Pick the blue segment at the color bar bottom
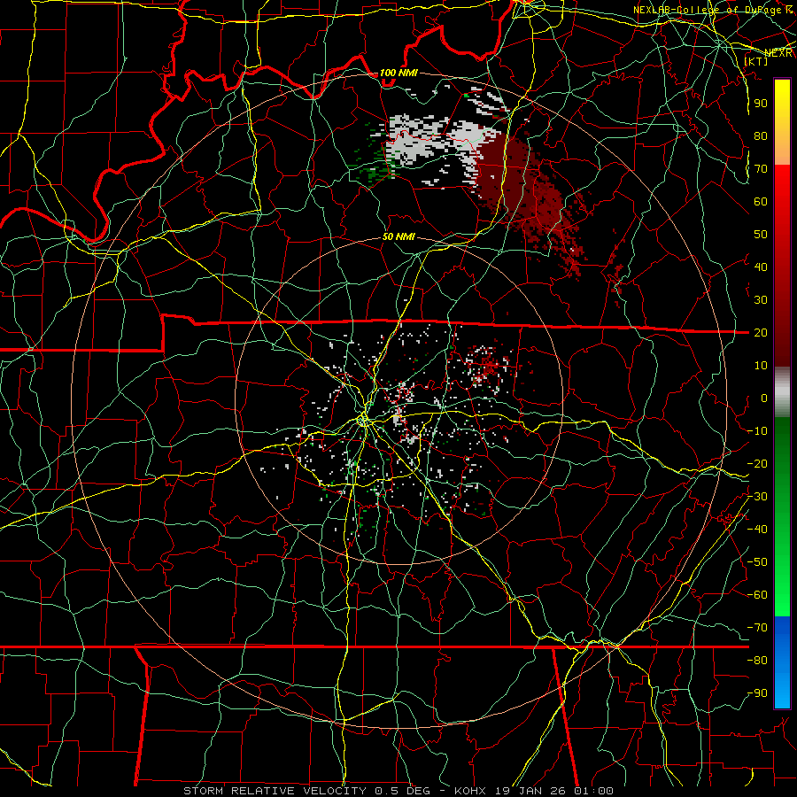797x797 pixels. (x=782, y=662)
